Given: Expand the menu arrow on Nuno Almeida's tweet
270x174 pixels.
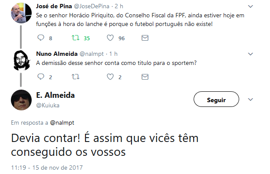Looking at the screenshot, I should click(x=250, y=54).
